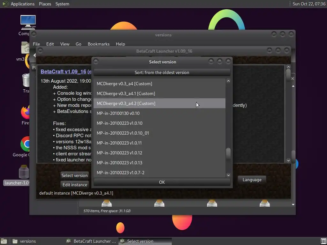Click changelog panel scroll down arrow

tap(288, 160)
